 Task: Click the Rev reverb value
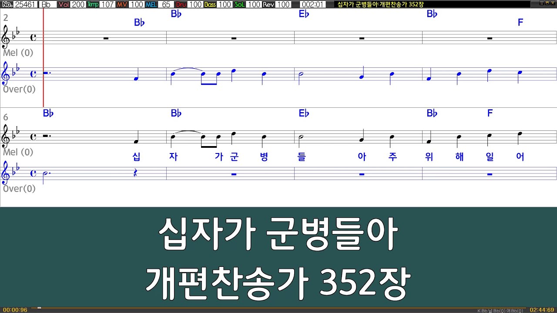click(x=283, y=4)
